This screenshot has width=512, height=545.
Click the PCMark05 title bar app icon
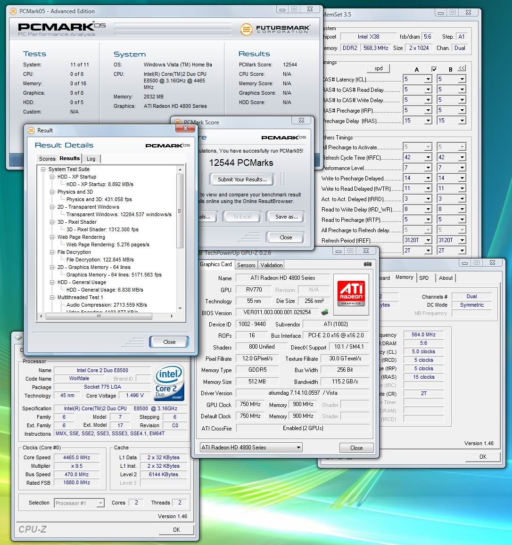[13, 11]
